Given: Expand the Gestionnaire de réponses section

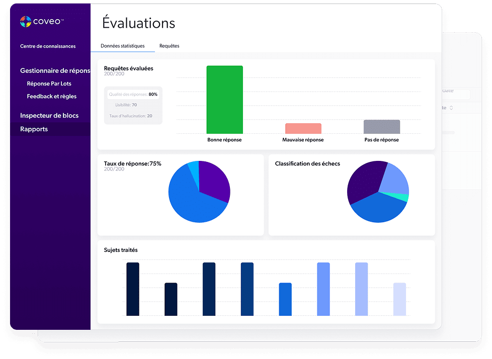Looking at the screenshot, I should coord(55,71).
